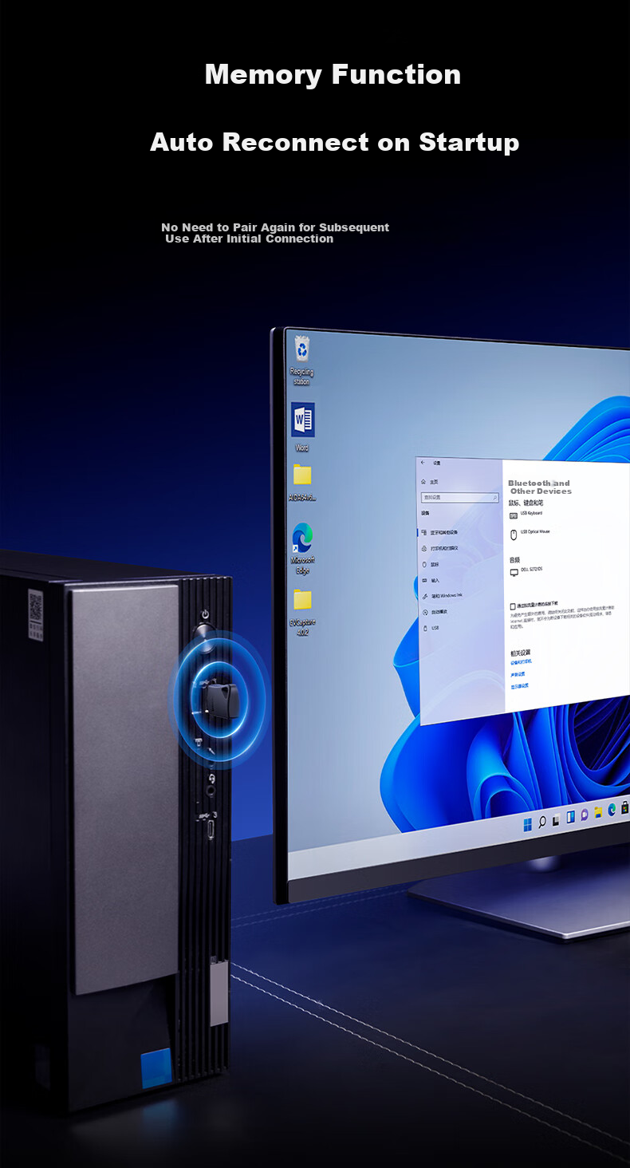Click the magnifier icon in Settings search

pyautogui.click(x=494, y=497)
